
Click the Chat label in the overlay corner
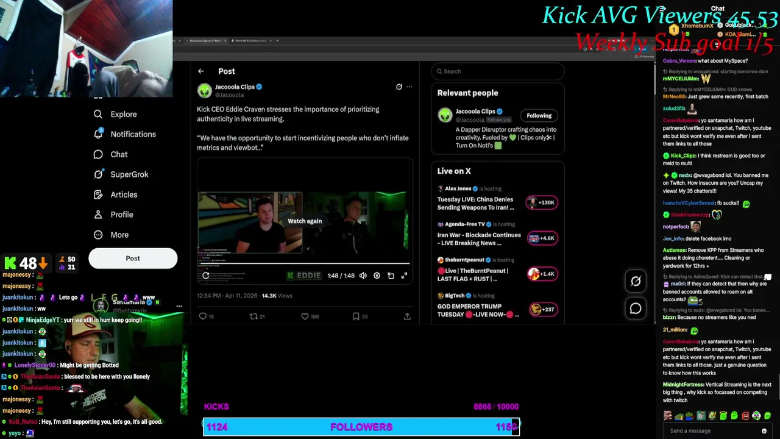(718, 9)
